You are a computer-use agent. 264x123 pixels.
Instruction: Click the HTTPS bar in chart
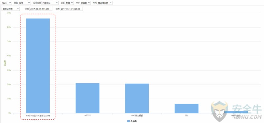pos(87,98)
